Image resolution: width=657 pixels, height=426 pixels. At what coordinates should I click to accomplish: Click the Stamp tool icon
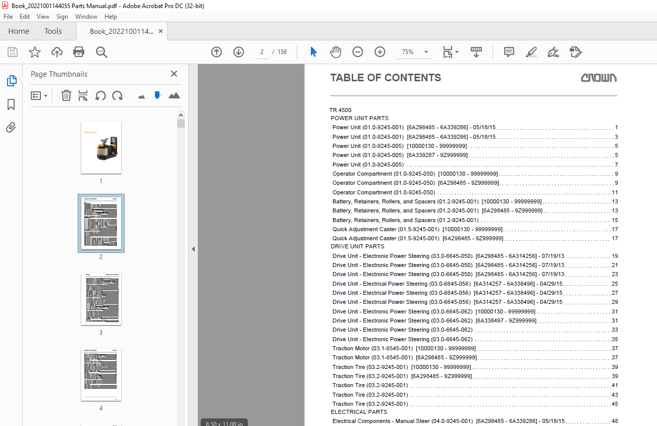(x=575, y=52)
